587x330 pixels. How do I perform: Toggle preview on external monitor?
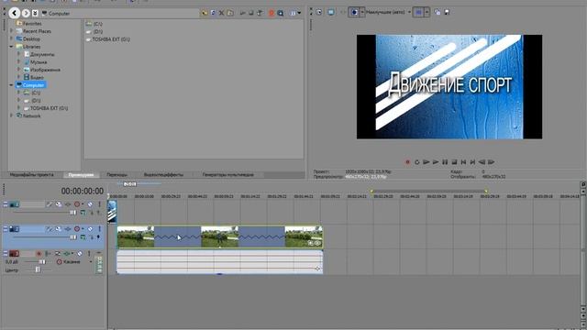[x=331, y=12]
